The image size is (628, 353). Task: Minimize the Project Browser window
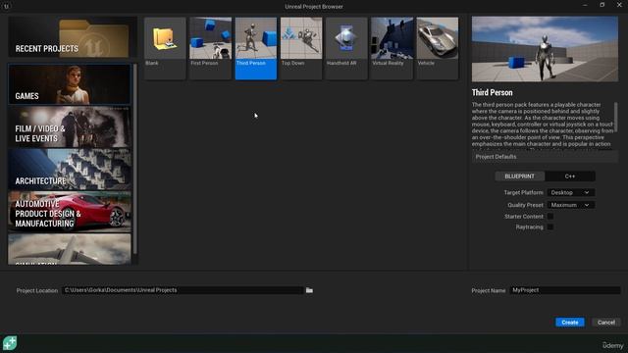point(585,5)
